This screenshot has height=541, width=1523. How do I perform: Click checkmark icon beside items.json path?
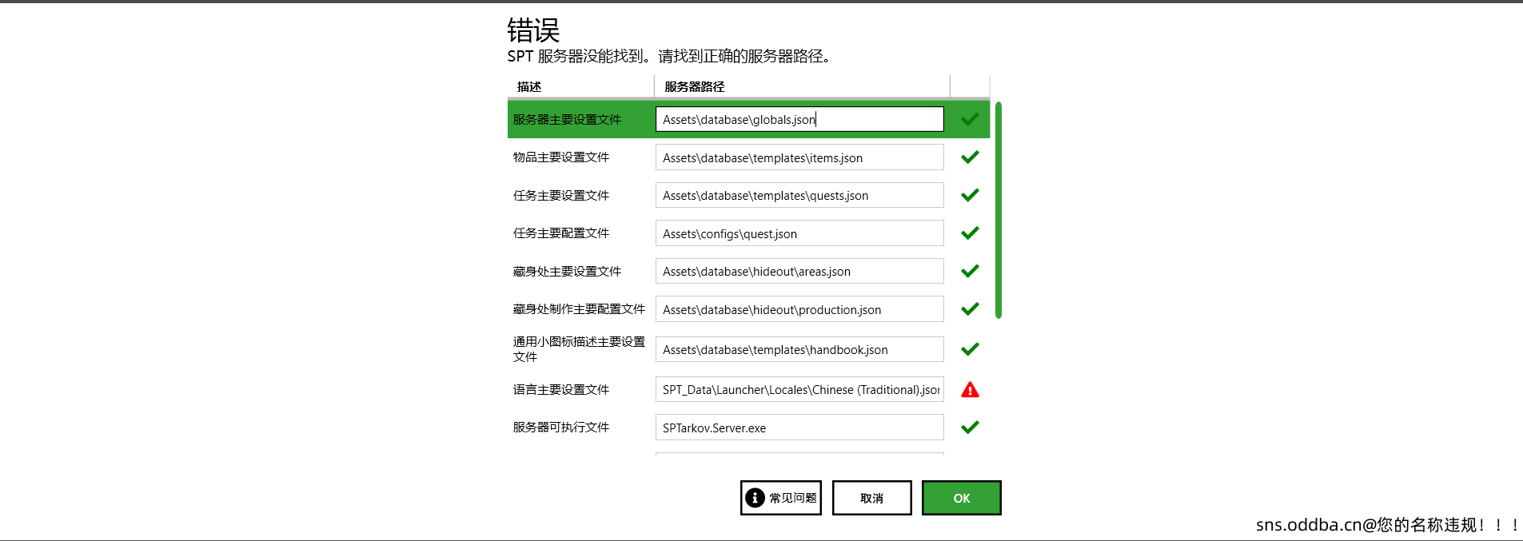[970, 157]
